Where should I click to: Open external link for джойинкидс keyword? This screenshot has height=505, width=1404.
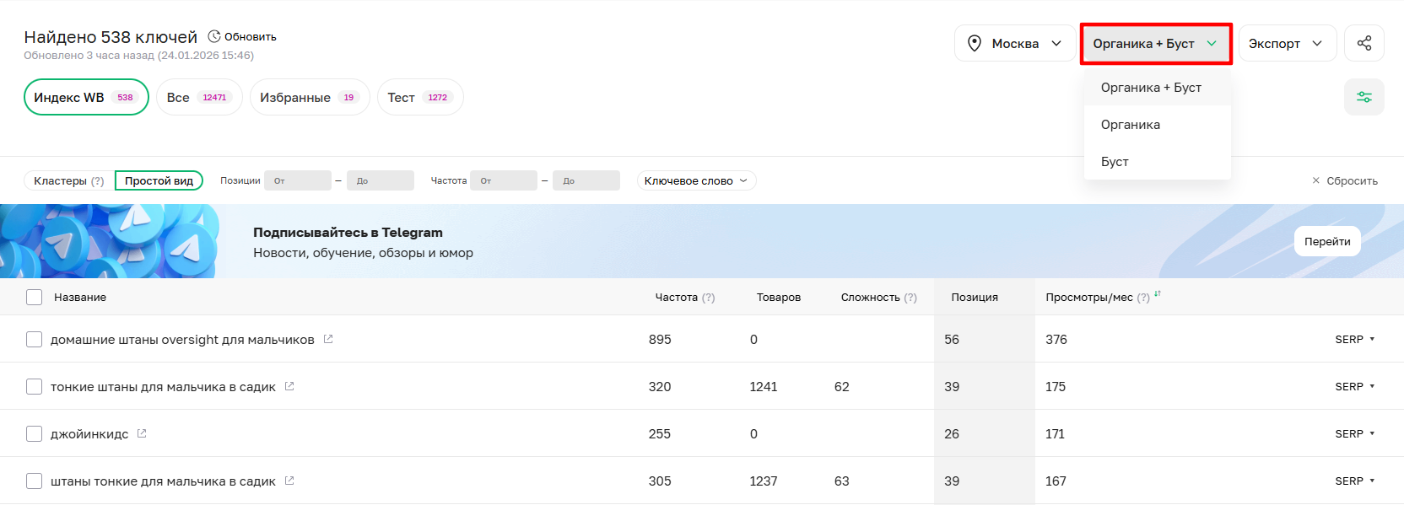point(142,433)
